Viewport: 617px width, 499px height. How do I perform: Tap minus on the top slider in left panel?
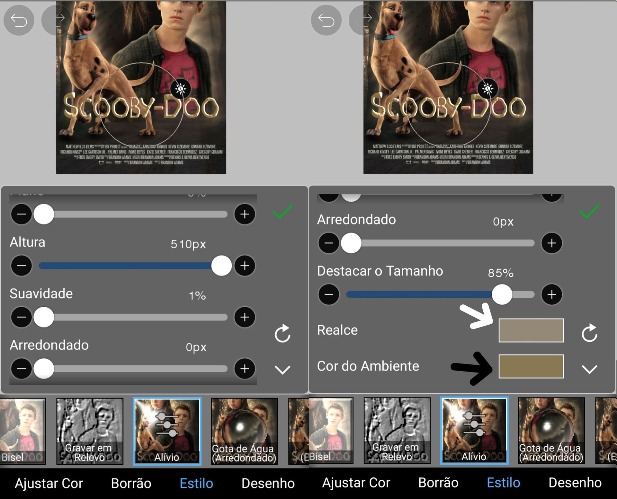click(x=22, y=214)
